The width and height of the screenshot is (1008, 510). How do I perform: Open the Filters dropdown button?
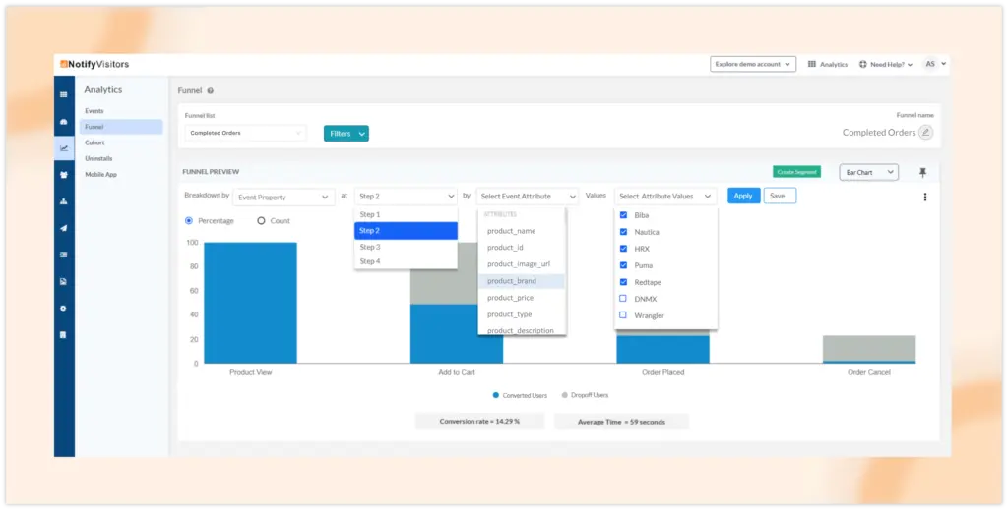pyautogui.click(x=346, y=133)
